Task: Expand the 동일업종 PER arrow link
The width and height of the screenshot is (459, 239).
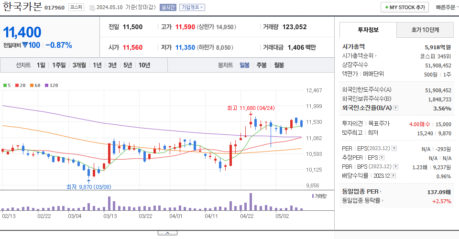Action: (x=381, y=192)
